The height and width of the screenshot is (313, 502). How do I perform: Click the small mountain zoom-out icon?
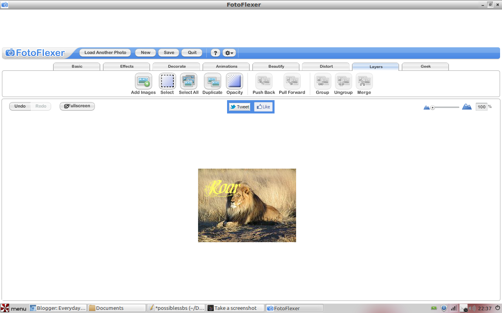pyautogui.click(x=427, y=108)
